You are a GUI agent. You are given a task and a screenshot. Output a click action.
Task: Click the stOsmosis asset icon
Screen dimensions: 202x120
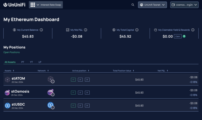7,93
